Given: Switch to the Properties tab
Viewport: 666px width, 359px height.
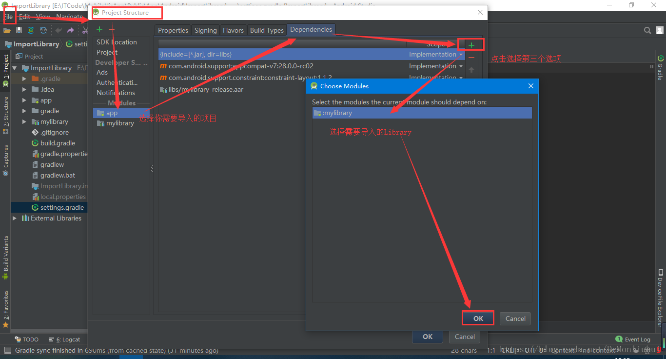Looking at the screenshot, I should (173, 30).
